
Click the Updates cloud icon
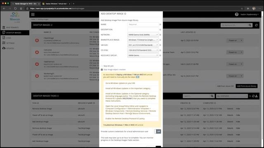pyautogui.click(x=4, y=48)
